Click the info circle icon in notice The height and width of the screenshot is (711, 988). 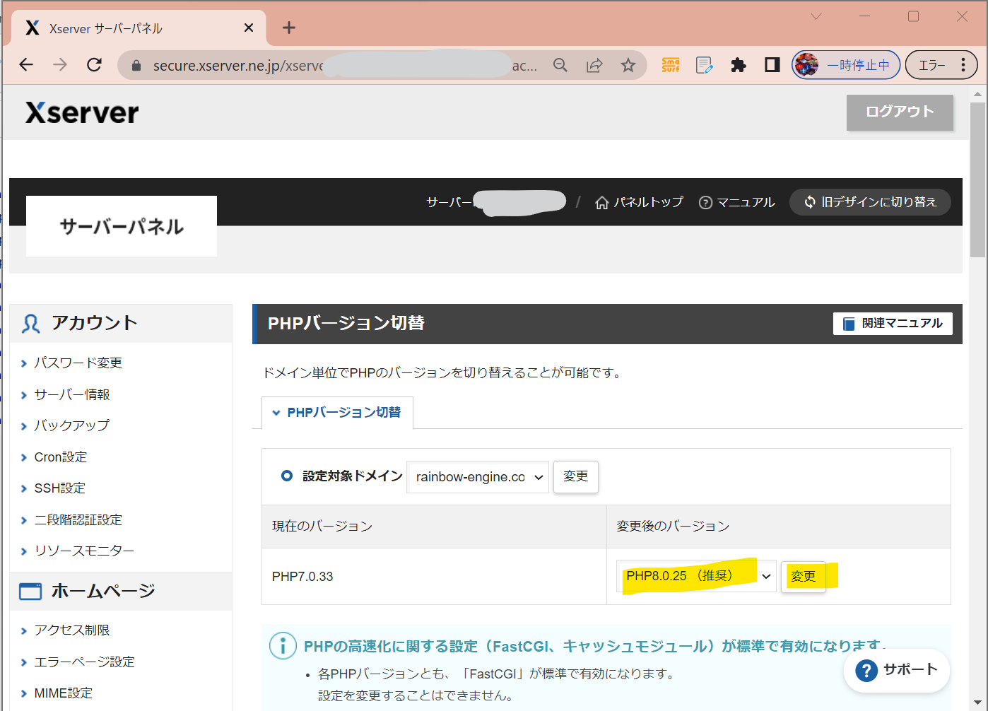tap(283, 645)
